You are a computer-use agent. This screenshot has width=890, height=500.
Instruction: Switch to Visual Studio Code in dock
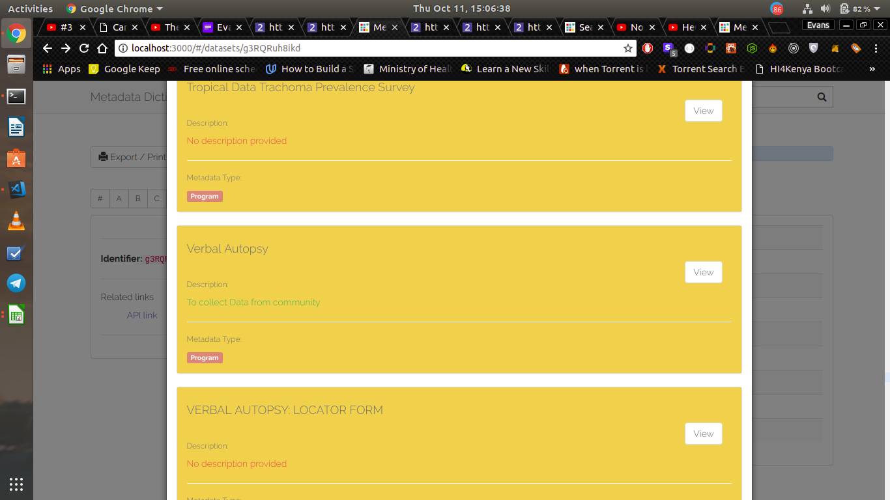(16, 190)
